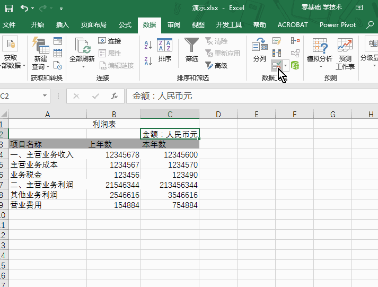Click the 重新应用 button
Image resolution: width=378 pixels, height=287 pixels.
click(x=223, y=53)
